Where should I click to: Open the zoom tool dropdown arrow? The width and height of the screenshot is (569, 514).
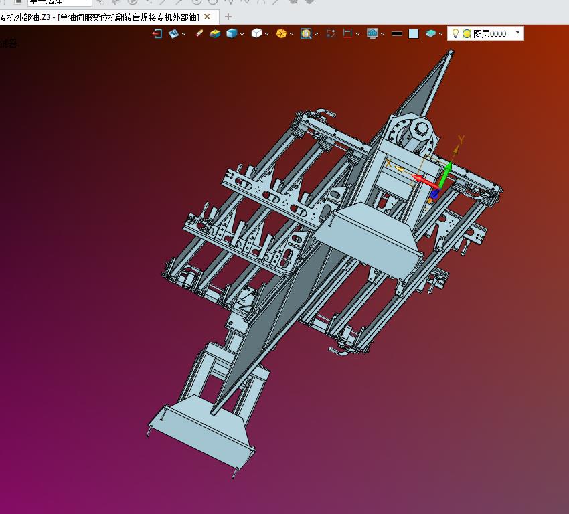(x=317, y=34)
